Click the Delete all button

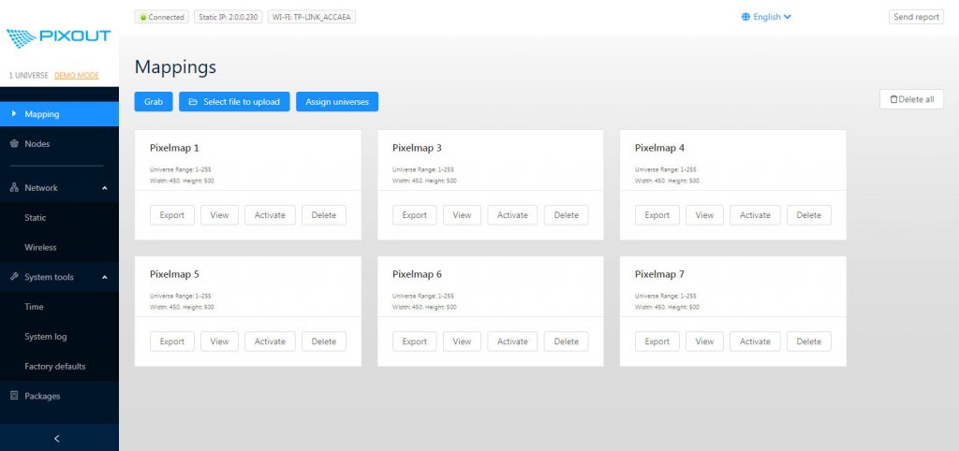(x=911, y=99)
